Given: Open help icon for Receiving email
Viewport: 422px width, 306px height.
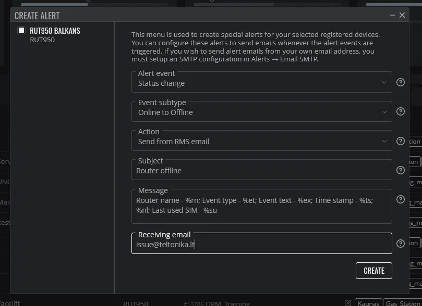Looking at the screenshot, I should [401, 244].
